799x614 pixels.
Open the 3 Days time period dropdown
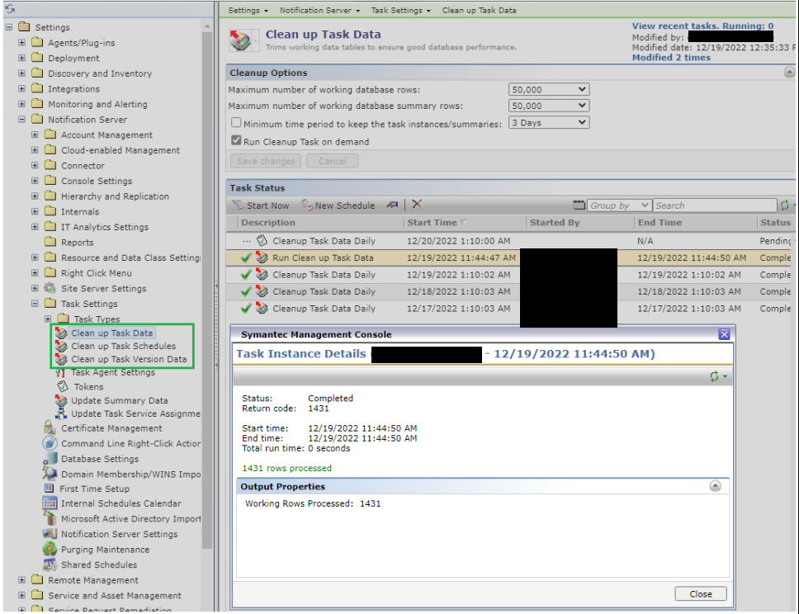tap(548, 122)
